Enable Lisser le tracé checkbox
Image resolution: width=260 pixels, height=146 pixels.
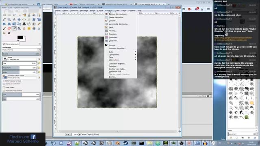4,87
